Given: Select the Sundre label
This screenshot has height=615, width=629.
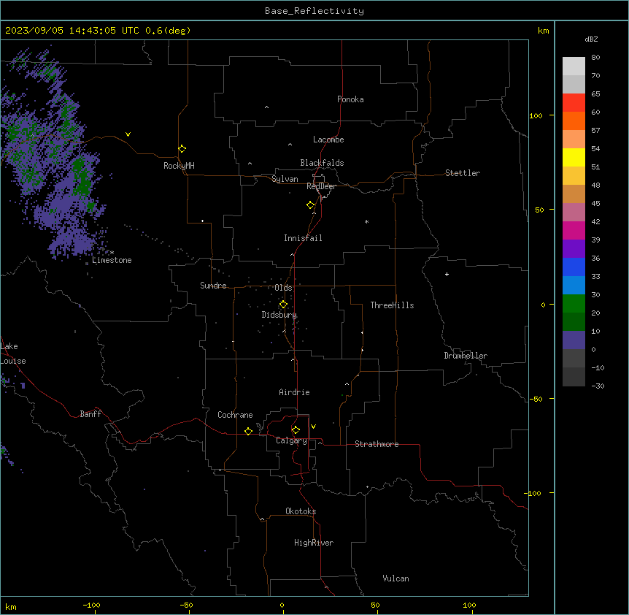Looking at the screenshot, I should (213, 286).
